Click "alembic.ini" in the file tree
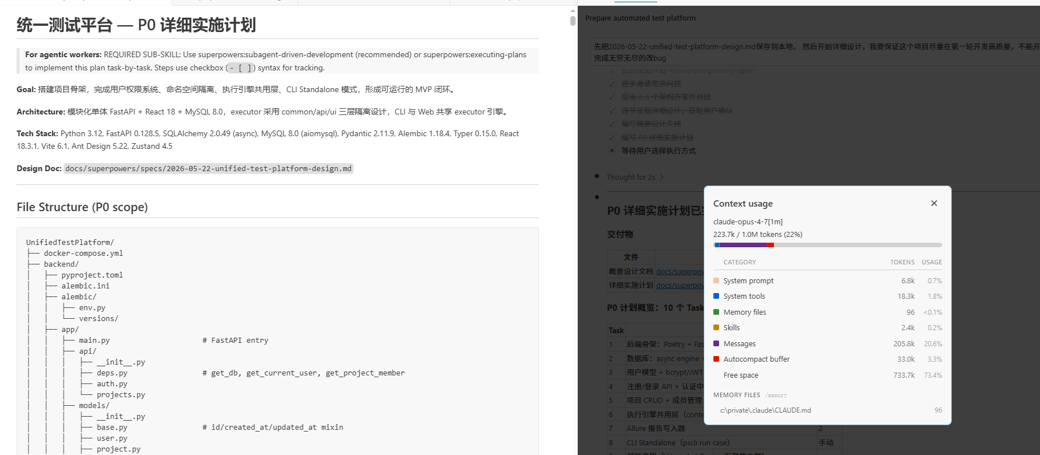The image size is (1040, 455). pyautogui.click(x=86, y=286)
